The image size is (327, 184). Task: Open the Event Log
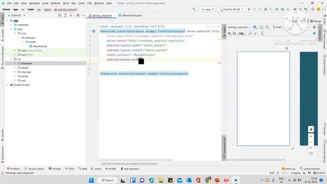pos(288,169)
